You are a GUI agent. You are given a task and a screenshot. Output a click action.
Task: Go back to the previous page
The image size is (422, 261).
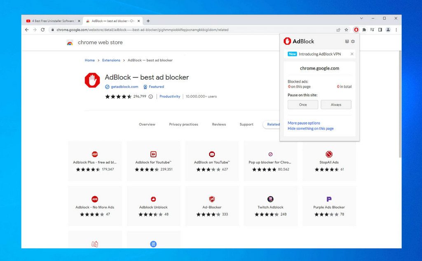27,30
